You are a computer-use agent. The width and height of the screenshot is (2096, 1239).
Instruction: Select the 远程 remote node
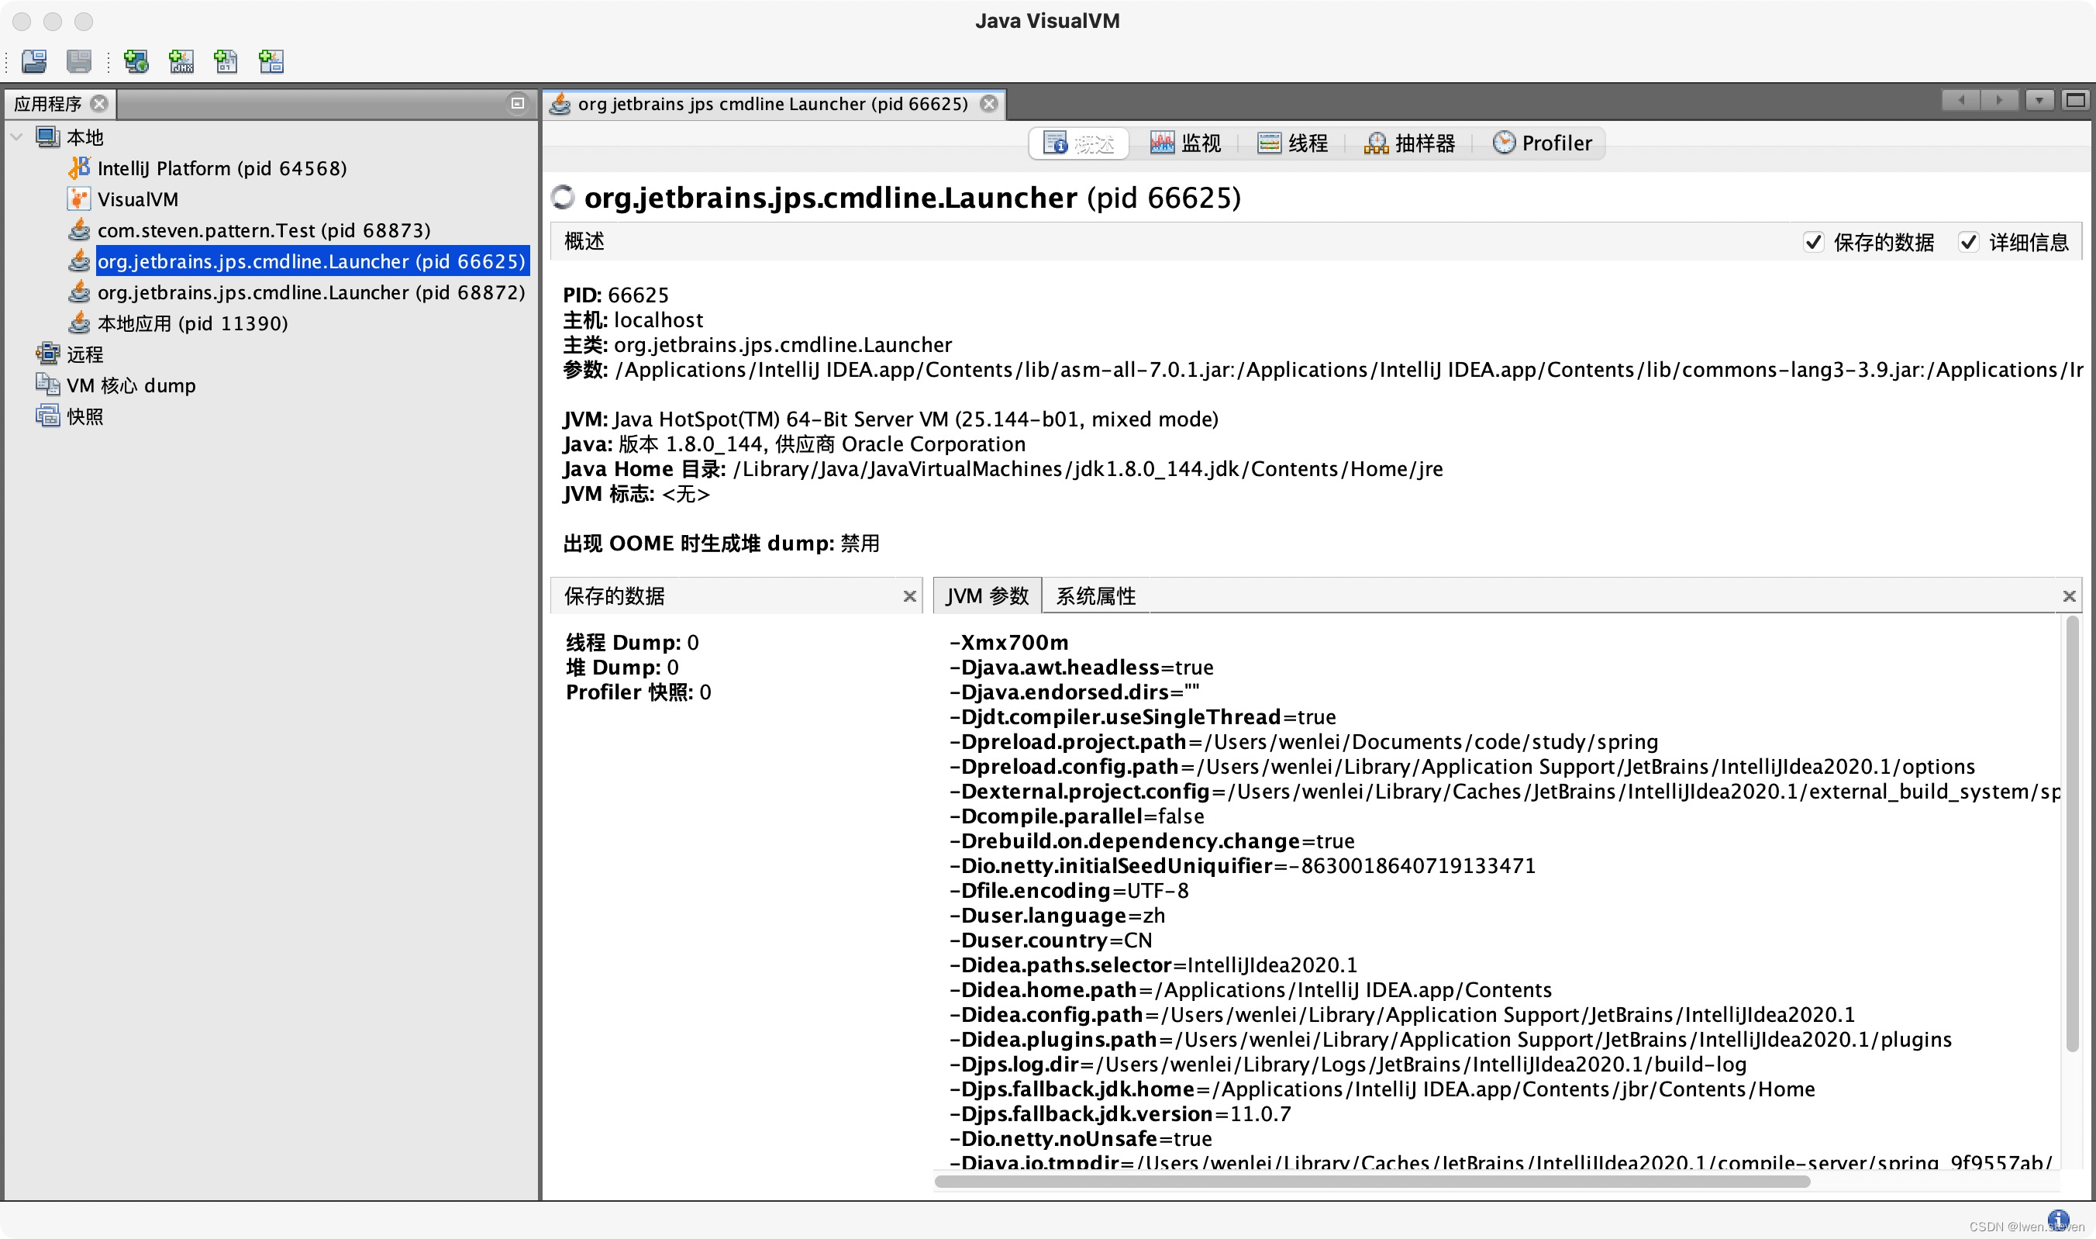point(85,355)
